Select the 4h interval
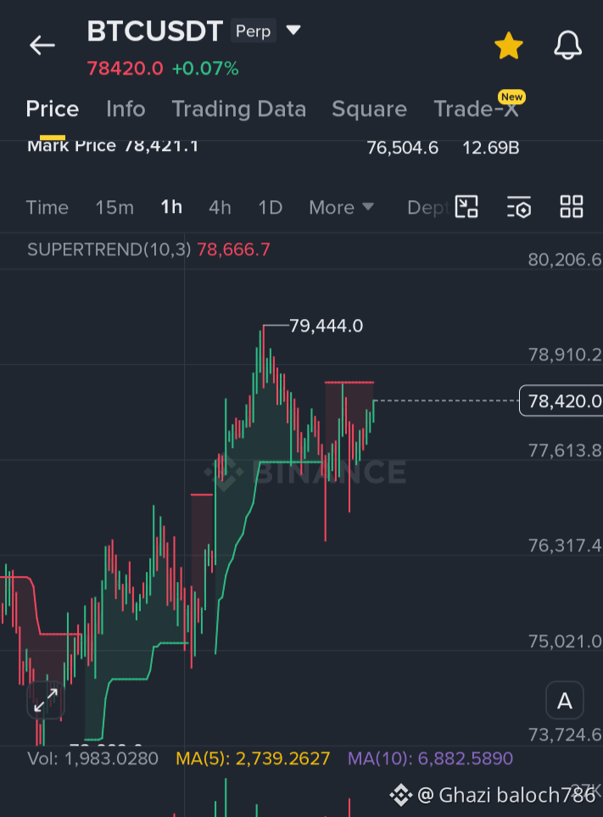The width and height of the screenshot is (603, 817). click(x=220, y=207)
